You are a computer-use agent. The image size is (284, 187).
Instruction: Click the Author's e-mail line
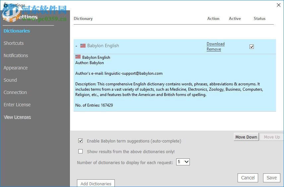coord(119,73)
